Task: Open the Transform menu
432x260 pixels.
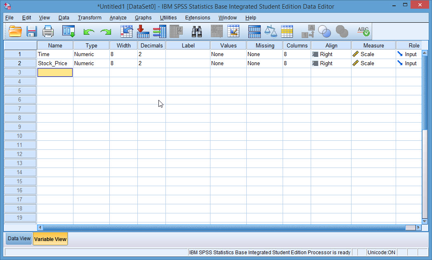Action: pyautogui.click(x=90, y=18)
